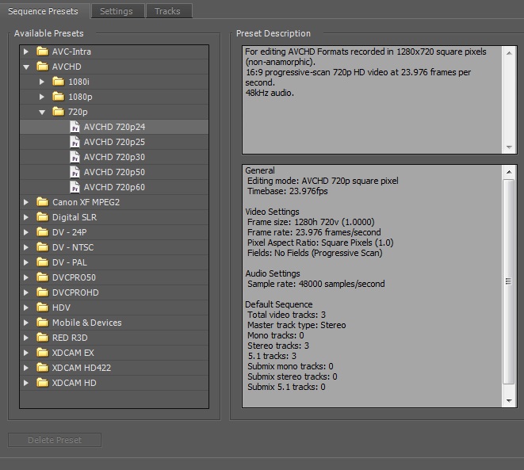Click the DV - 24P folder icon
Viewport: 524px width, 470px height.
click(x=42, y=232)
